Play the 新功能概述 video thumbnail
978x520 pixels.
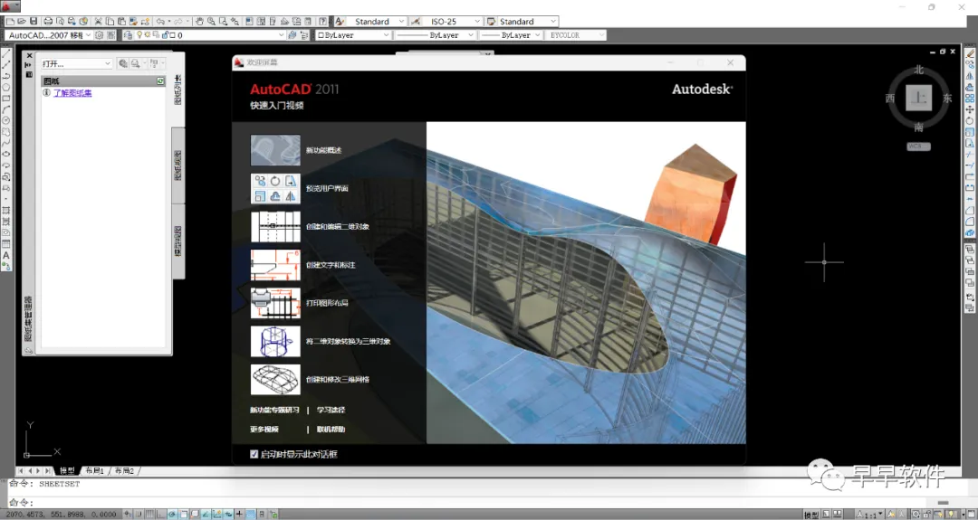tap(275, 150)
